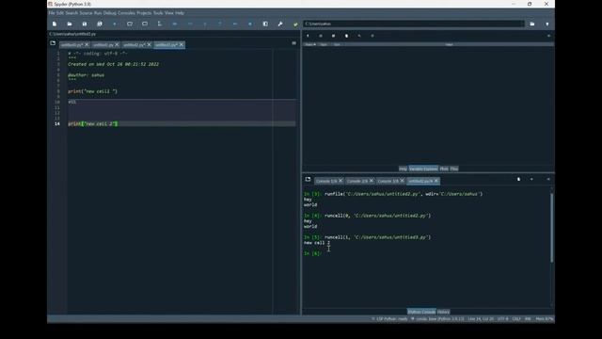Switch to Console 1/A tab
602x339 pixels.
click(326, 181)
